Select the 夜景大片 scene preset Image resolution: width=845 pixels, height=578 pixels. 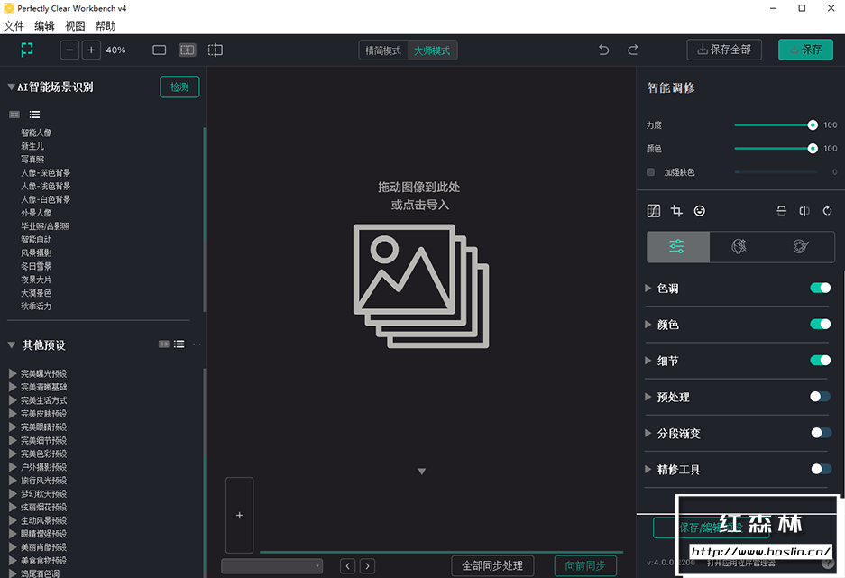(36, 280)
